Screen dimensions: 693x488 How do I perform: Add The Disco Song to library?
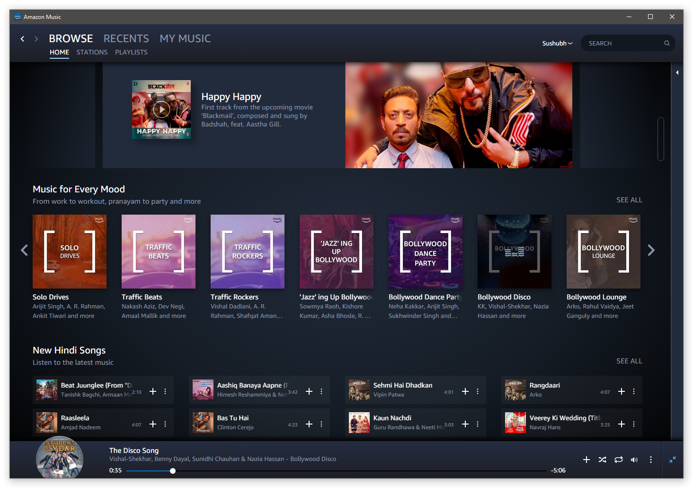tap(586, 460)
